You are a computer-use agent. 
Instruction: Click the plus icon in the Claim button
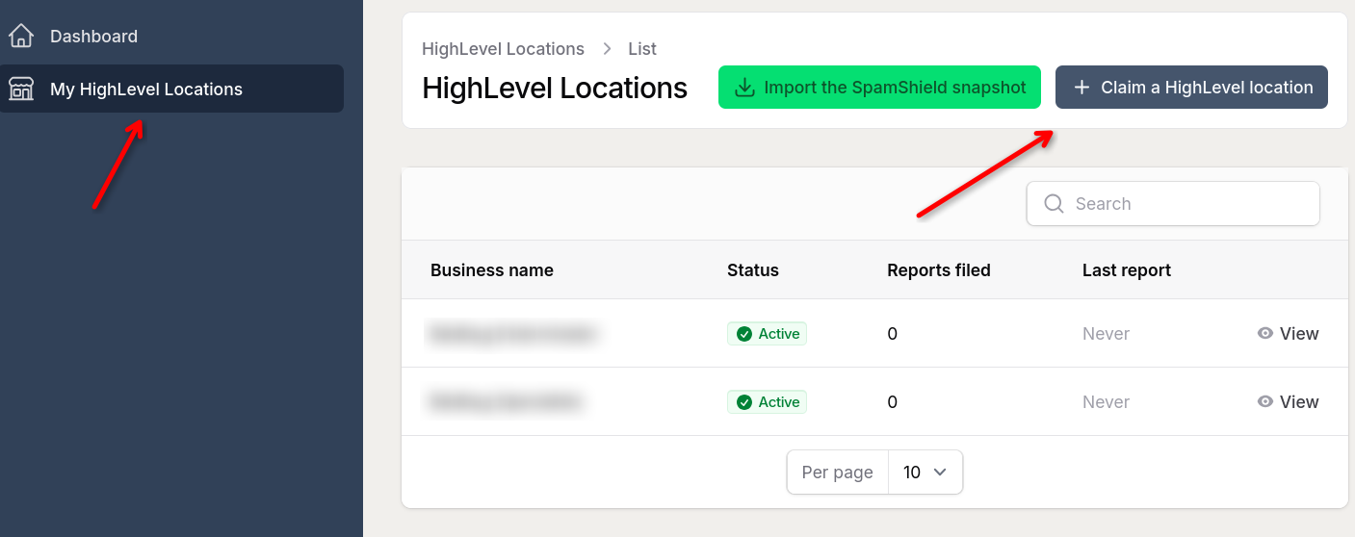[1081, 88]
